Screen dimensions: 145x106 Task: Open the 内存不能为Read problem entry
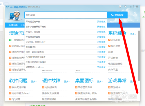click(21, 93)
